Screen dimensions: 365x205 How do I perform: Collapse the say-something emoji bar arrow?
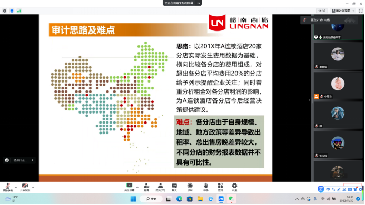pos(32,160)
